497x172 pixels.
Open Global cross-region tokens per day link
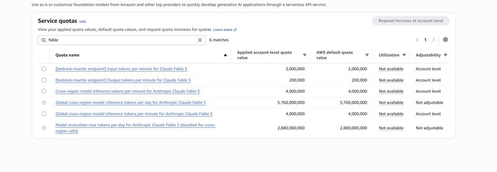point(130,103)
